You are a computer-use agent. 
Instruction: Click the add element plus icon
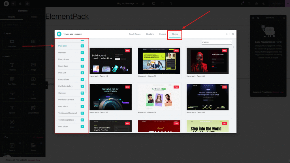click(13, 3)
